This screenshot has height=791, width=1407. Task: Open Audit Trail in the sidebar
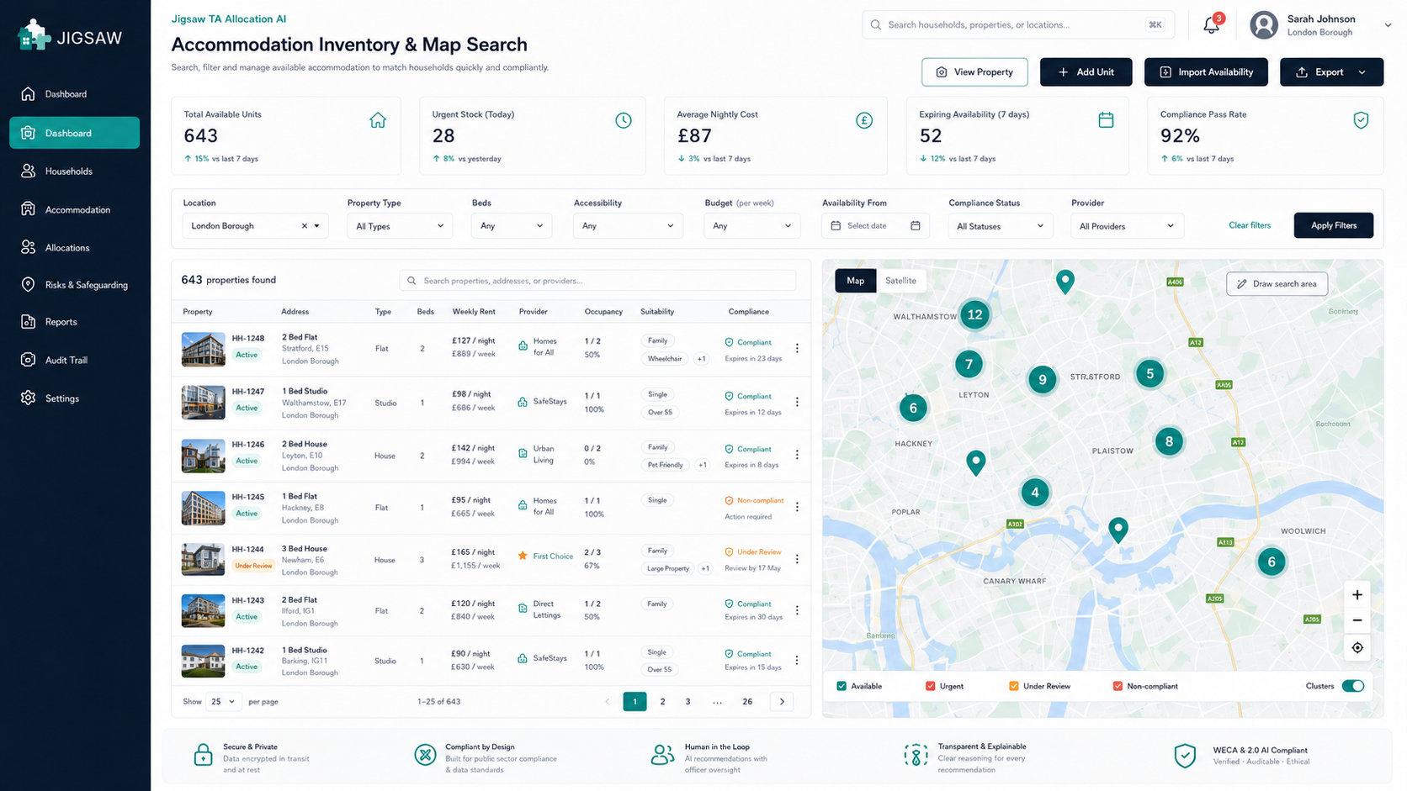tap(75, 360)
